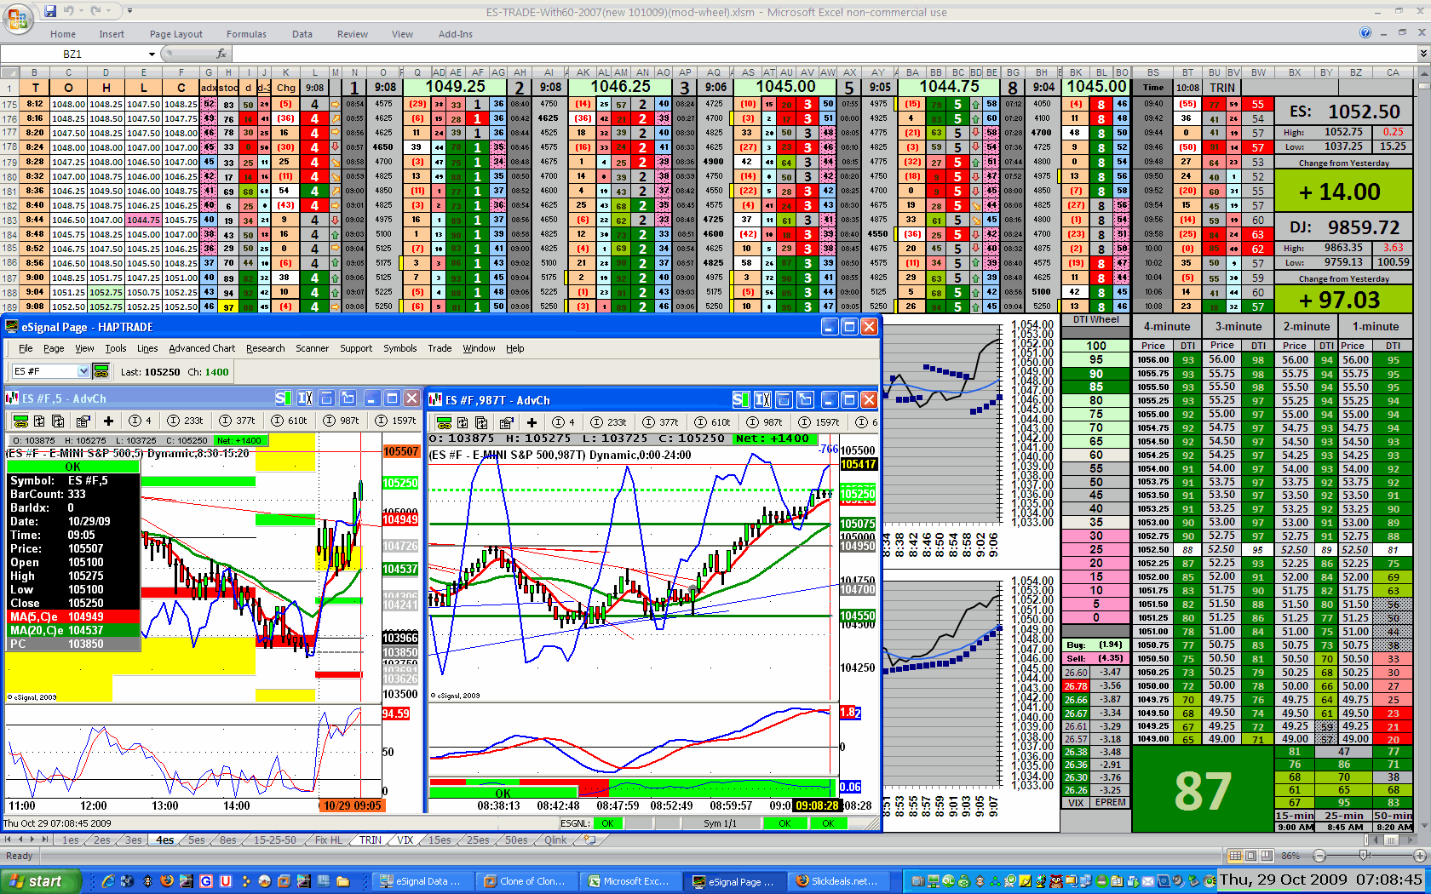
Task: Open the Excel Name Box dropdown
Action: (152, 54)
